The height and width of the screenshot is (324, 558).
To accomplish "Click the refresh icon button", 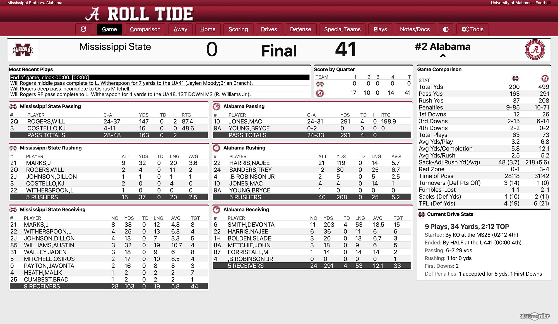I will 83,29.
